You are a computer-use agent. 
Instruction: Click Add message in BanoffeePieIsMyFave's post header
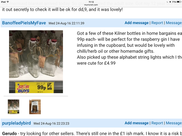136,23
